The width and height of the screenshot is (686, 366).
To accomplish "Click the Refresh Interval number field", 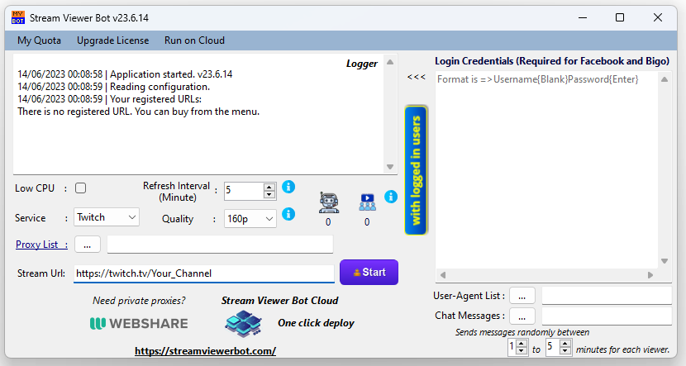I will (244, 191).
